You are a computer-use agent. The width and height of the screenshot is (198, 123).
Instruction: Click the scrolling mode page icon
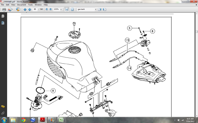point(67,10)
